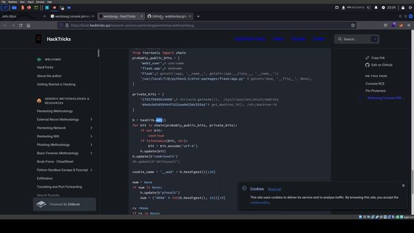Click the page vertical scrollbar thumb
This screenshot has width=414, height=233.
point(412,183)
